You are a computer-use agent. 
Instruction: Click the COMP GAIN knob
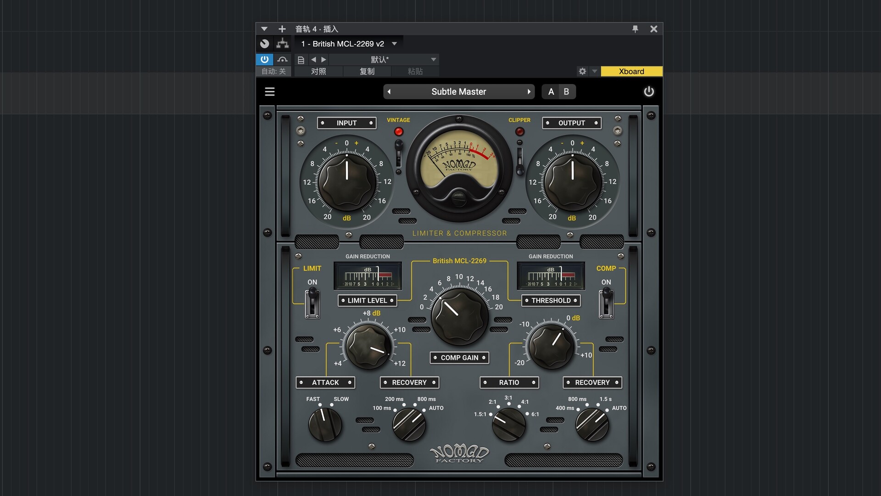pos(459,317)
